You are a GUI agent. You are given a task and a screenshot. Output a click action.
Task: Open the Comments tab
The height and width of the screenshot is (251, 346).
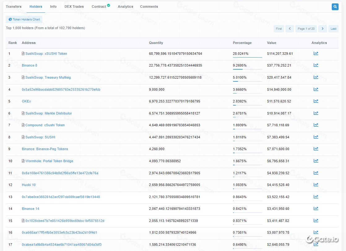tap(149, 6)
